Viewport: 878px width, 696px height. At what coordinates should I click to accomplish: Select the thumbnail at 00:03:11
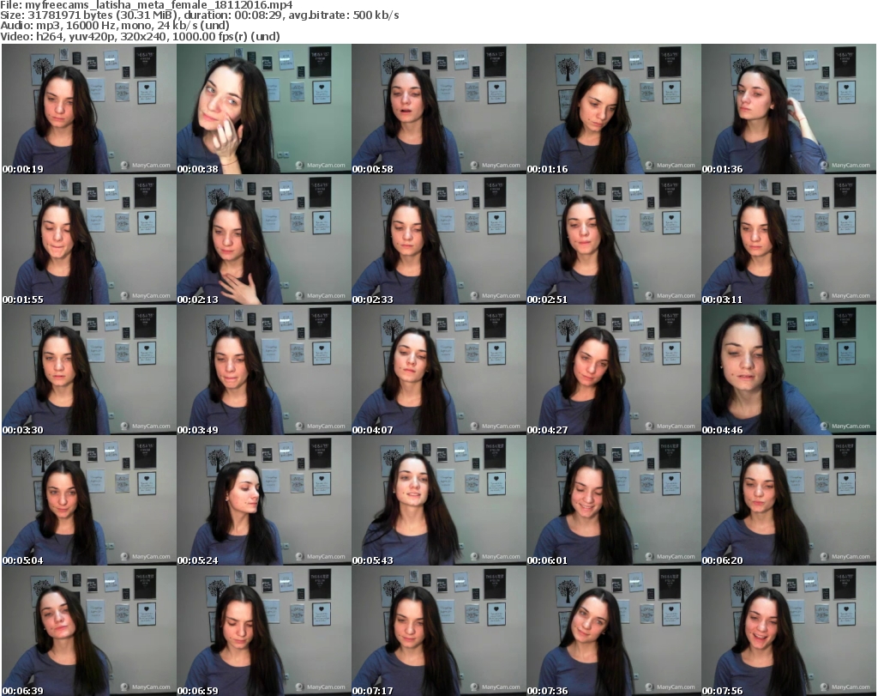click(789, 239)
